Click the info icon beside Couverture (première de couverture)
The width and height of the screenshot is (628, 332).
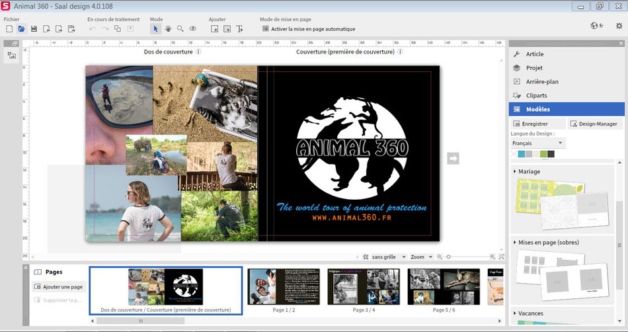pos(400,52)
